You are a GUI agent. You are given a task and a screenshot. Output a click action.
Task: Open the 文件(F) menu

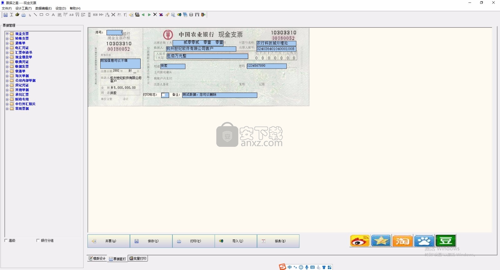tap(7, 8)
